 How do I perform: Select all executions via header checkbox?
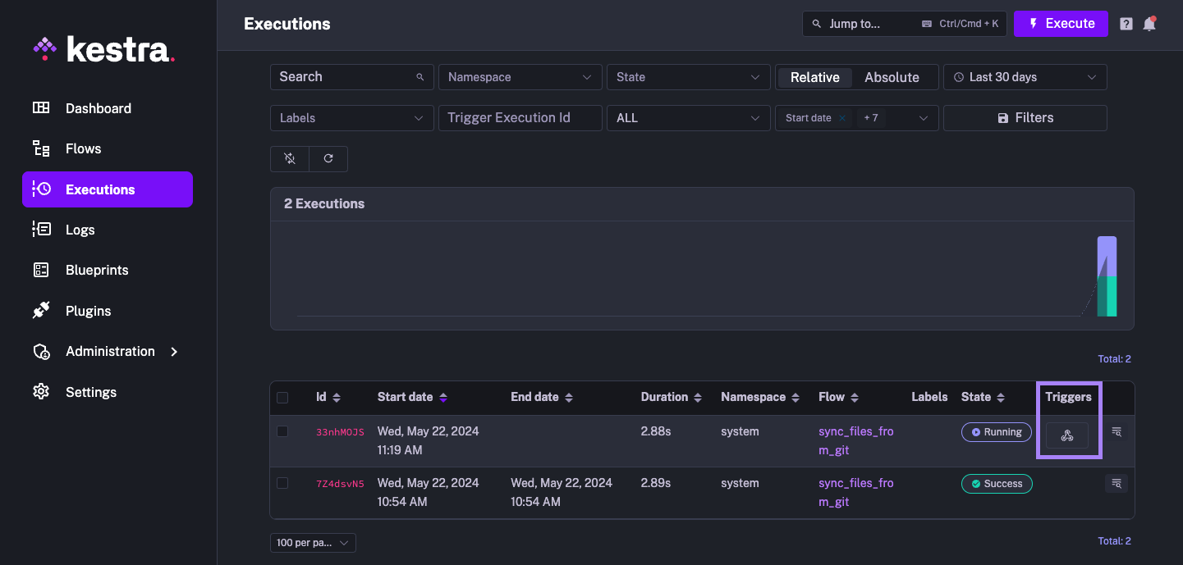click(x=282, y=397)
